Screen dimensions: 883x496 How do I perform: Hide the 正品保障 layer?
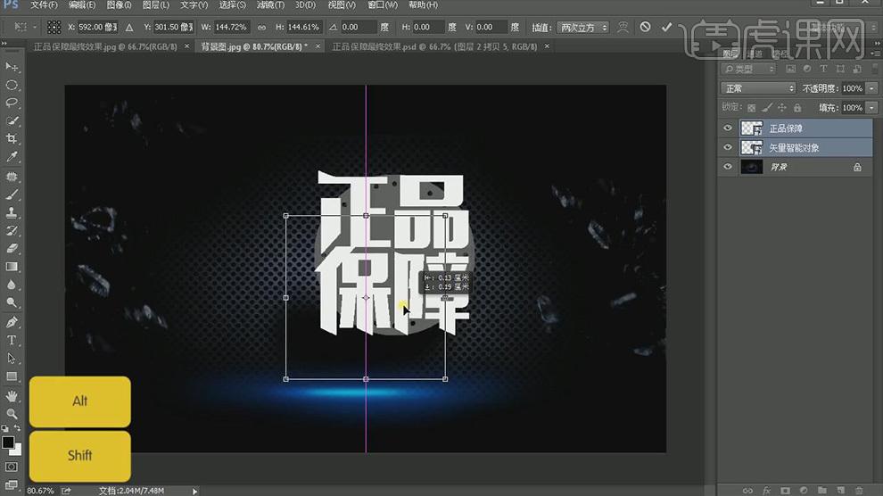click(728, 128)
